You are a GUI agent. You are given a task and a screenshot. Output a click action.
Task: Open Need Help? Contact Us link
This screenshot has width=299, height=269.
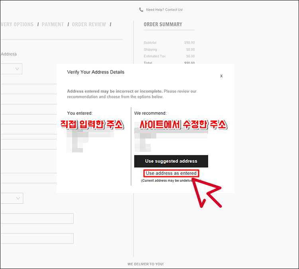[x=164, y=10]
